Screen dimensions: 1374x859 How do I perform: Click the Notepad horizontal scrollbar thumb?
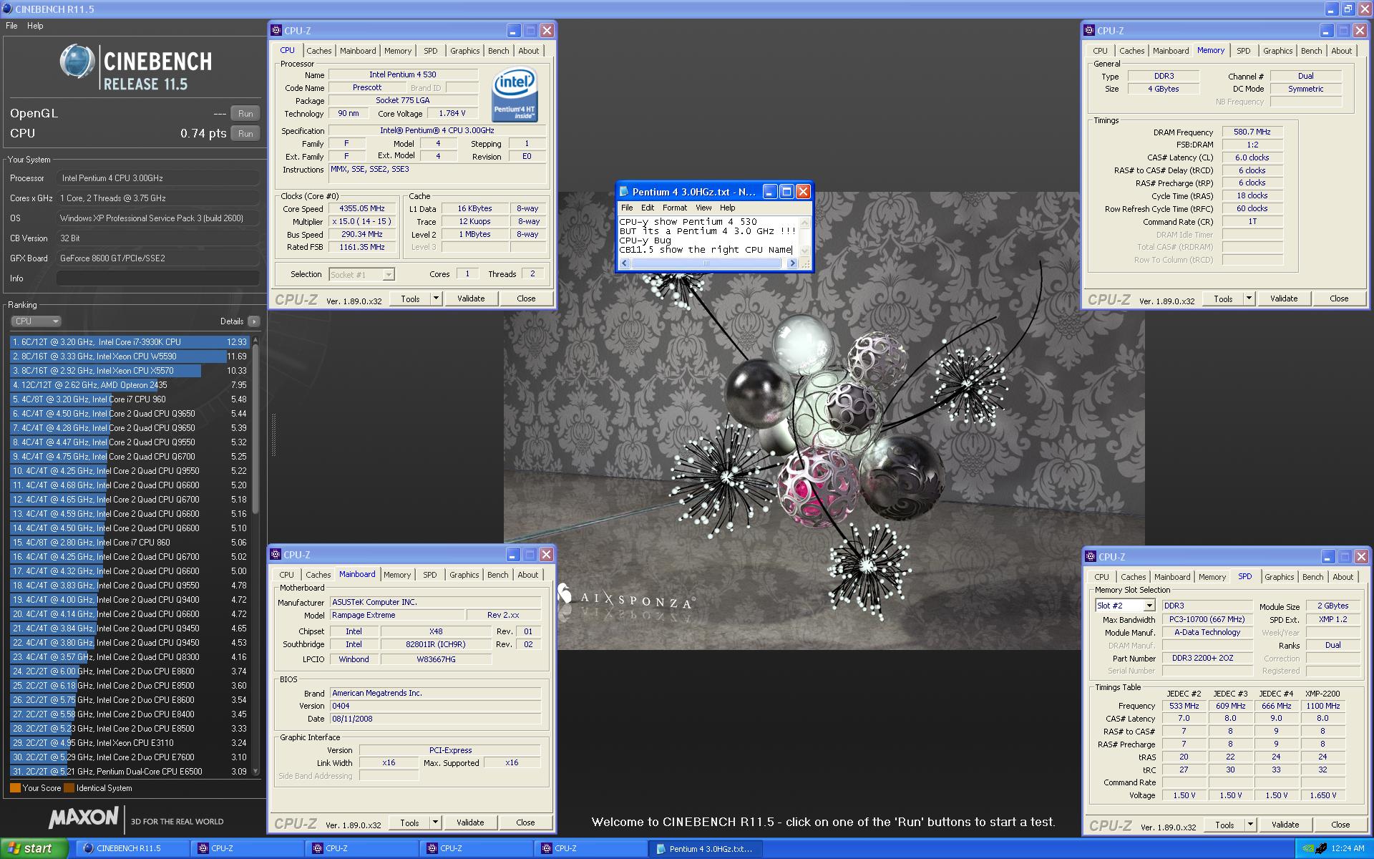[x=706, y=263]
